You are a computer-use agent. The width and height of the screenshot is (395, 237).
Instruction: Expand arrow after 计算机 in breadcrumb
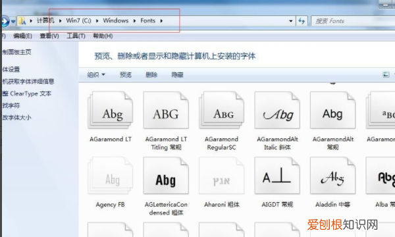click(60, 21)
